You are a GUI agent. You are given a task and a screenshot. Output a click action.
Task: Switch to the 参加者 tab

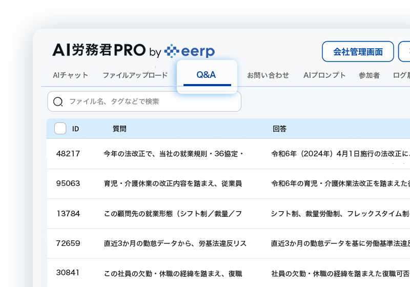pyautogui.click(x=369, y=75)
